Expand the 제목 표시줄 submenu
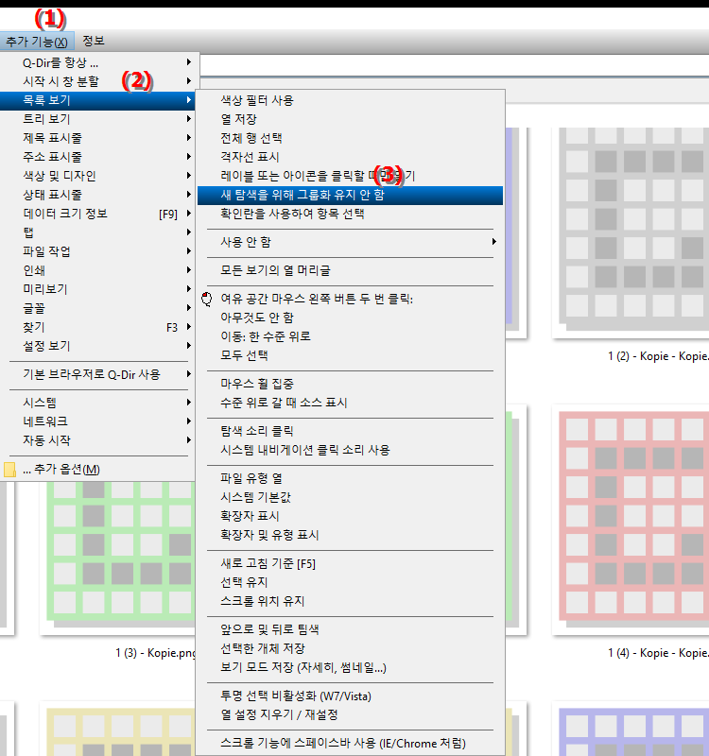 (99, 138)
